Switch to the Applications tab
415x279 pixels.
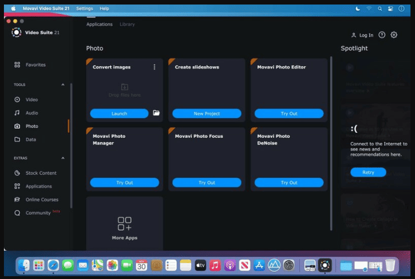coord(99,24)
